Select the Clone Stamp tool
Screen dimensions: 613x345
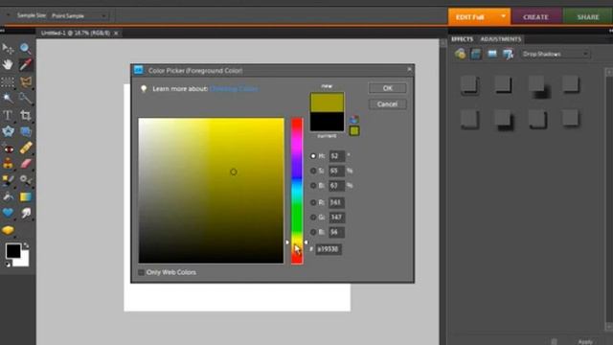[8, 163]
